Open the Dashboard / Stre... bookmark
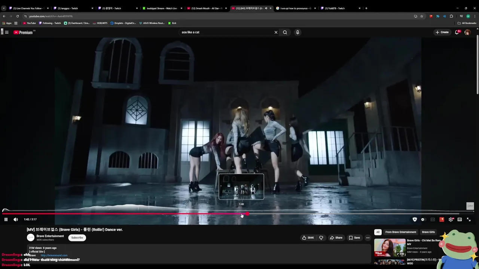 tap(77, 23)
